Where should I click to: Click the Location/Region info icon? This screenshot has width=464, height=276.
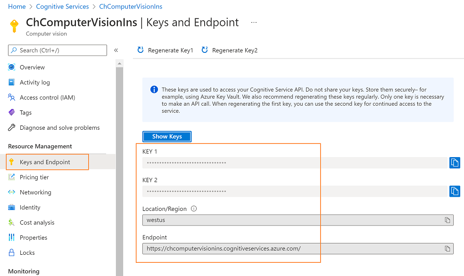tap(193, 209)
